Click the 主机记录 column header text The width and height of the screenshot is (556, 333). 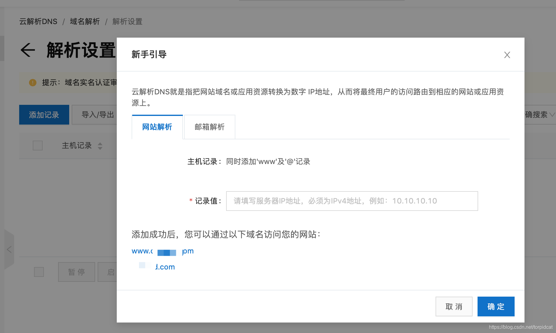tap(77, 146)
